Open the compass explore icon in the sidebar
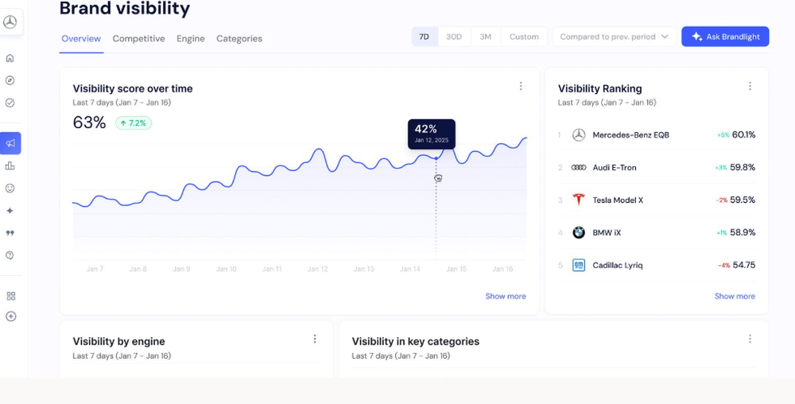Image resolution: width=795 pixels, height=404 pixels. click(10, 80)
